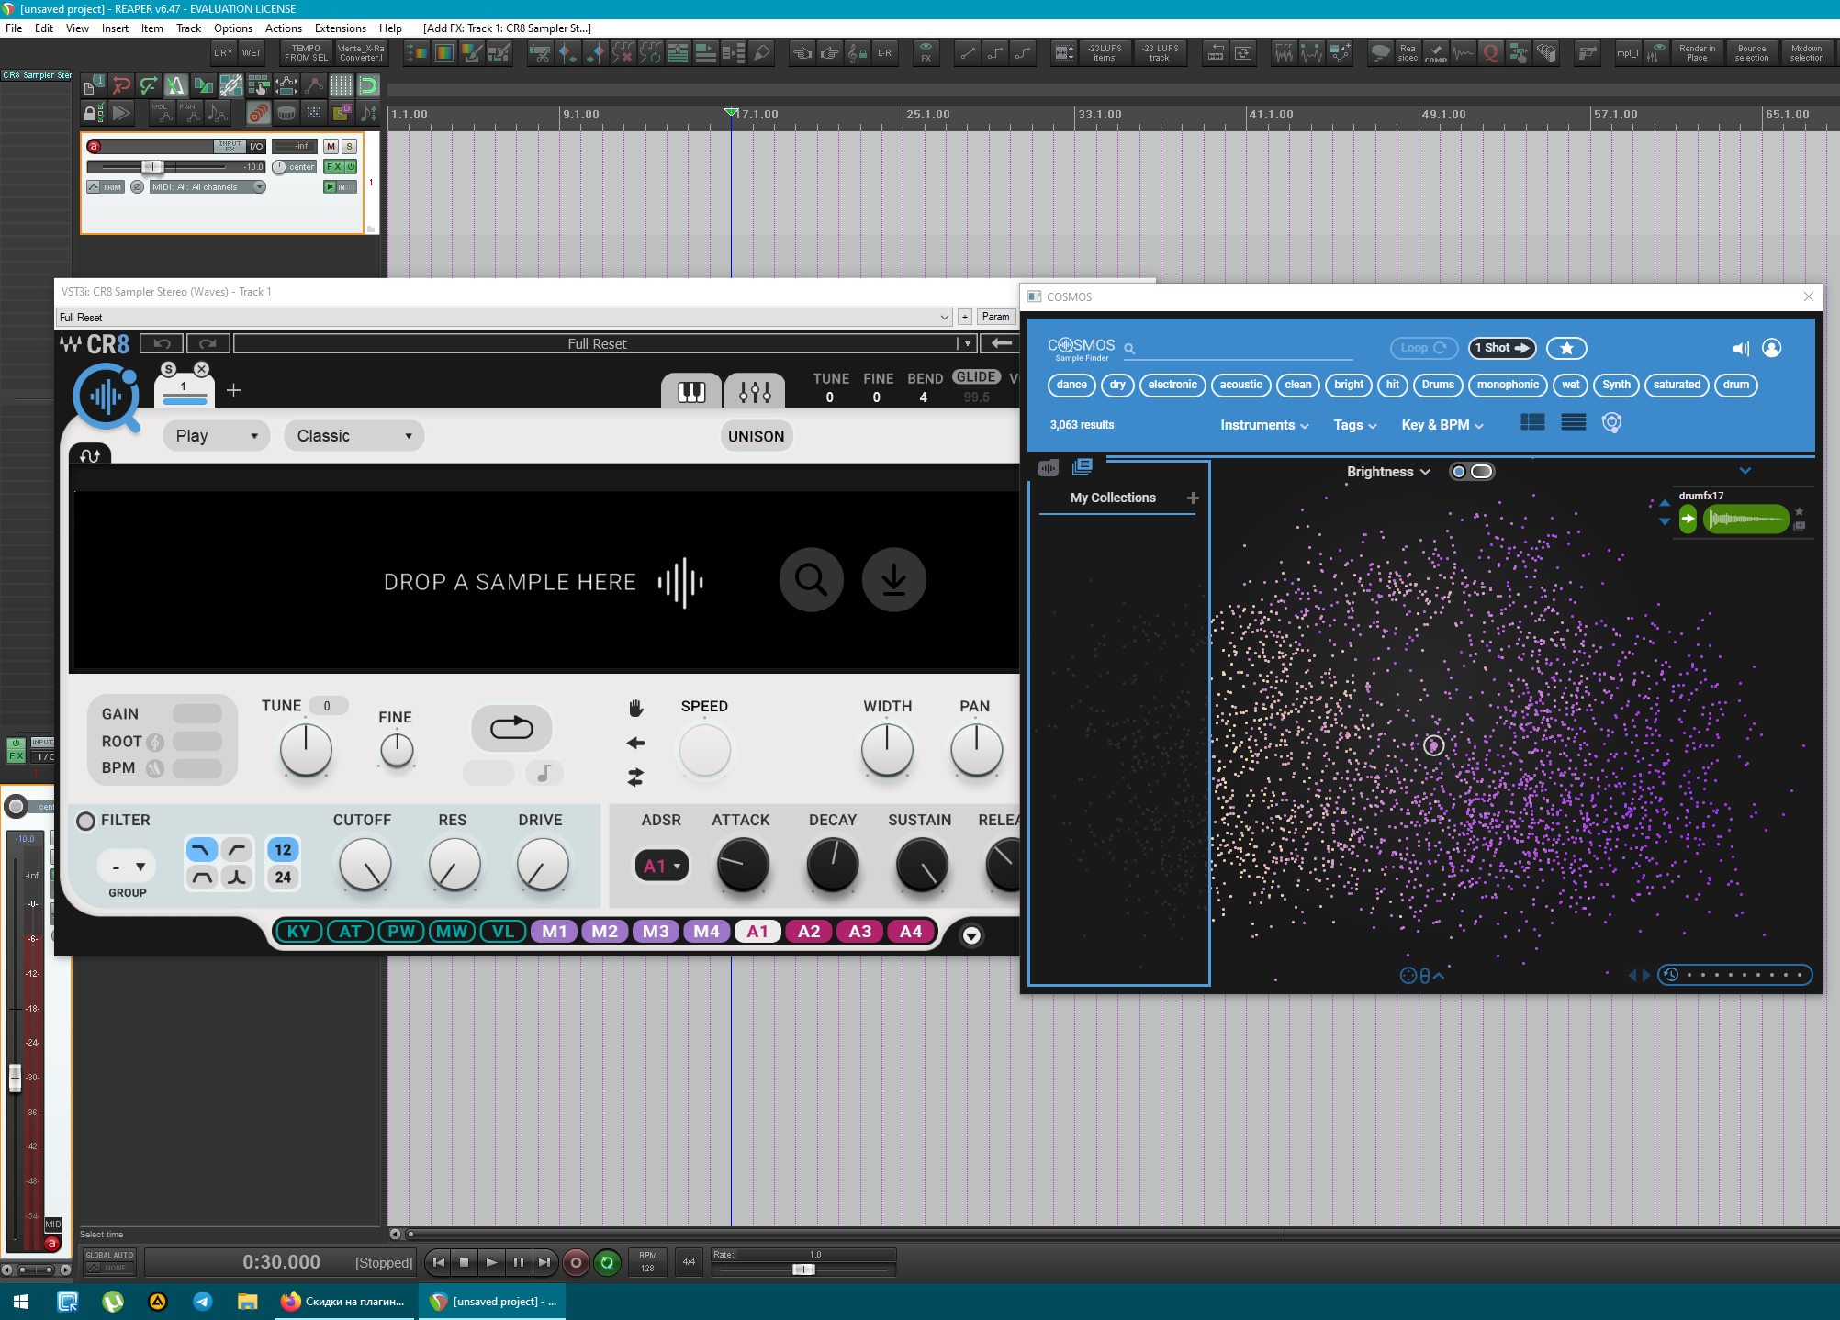The image size is (1840, 1320).
Task: Click the Cosmos favorites star button
Action: pyautogui.click(x=1566, y=348)
